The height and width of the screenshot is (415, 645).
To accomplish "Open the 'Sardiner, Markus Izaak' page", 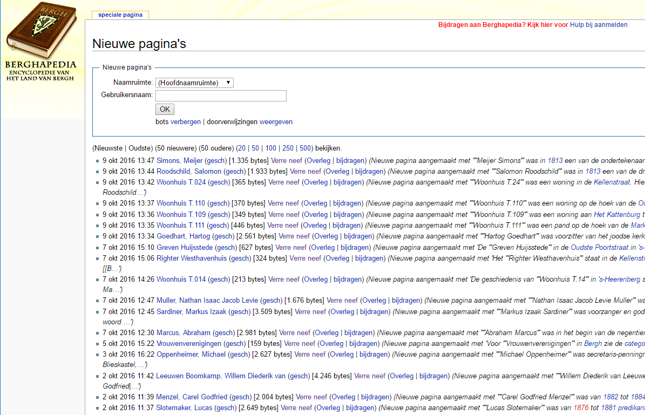I will pos(191,312).
